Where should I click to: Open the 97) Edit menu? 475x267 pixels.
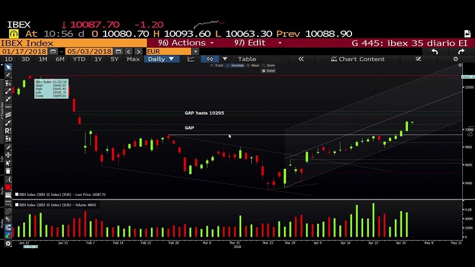point(258,43)
